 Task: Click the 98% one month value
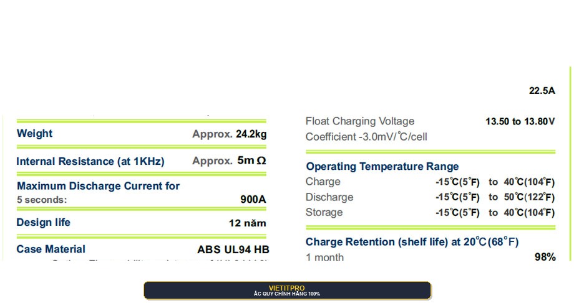[x=545, y=257]
